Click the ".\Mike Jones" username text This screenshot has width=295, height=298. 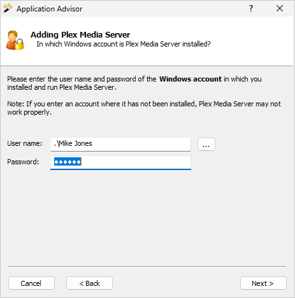coord(73,144)
